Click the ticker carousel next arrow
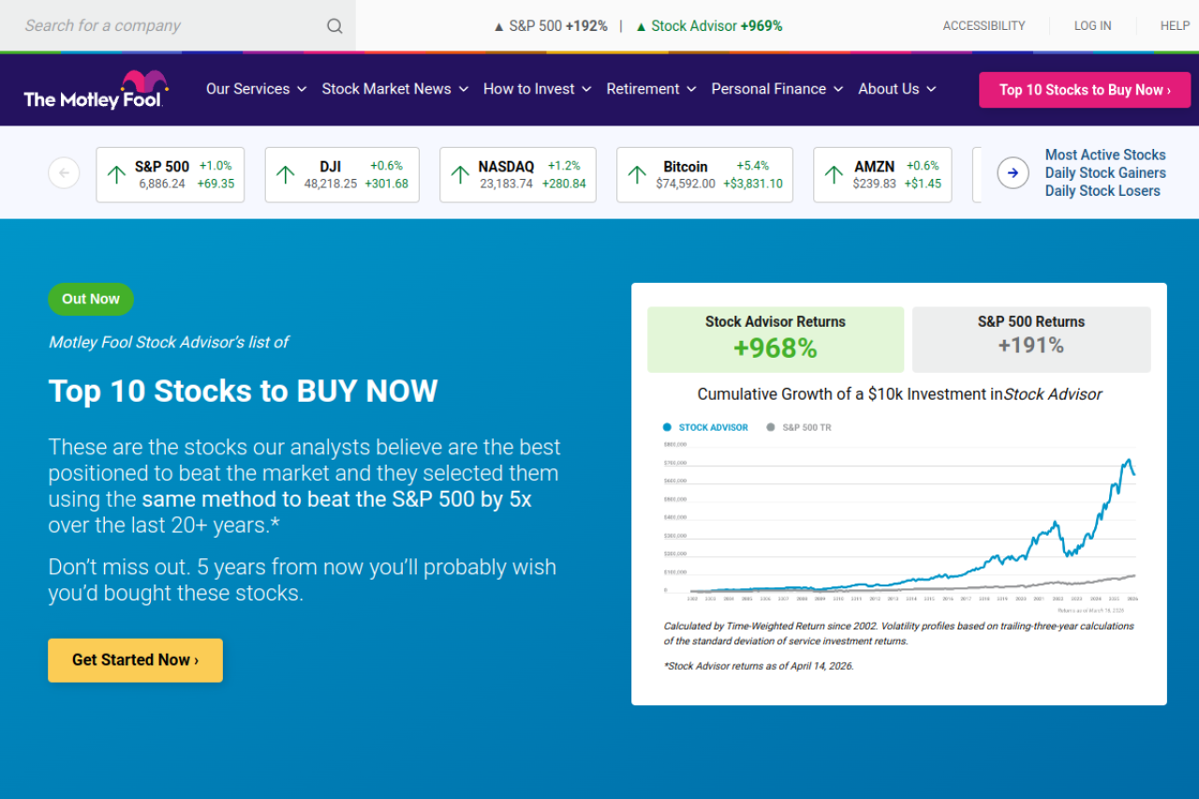Viewport: 1199px width, 799px height. [1013, 173]
